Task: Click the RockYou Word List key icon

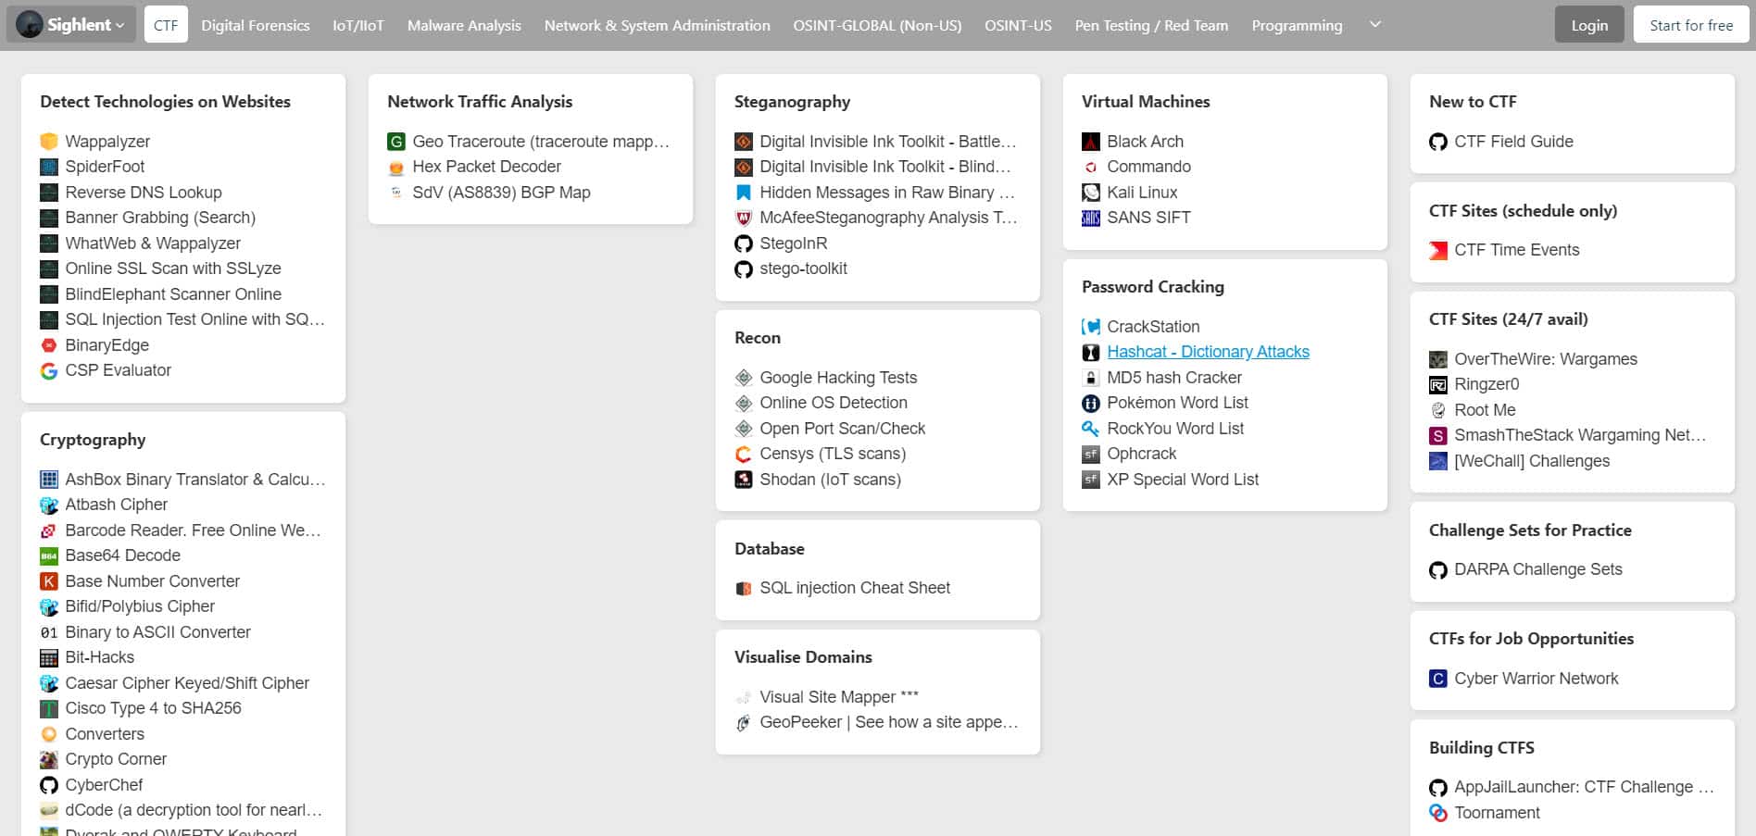Action: pyautogui.click(x=1091, y=429)
